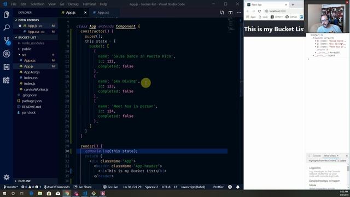Open the Terminal menu
The height and width of the screenshot is (197, 350).
tap(89, 4)
